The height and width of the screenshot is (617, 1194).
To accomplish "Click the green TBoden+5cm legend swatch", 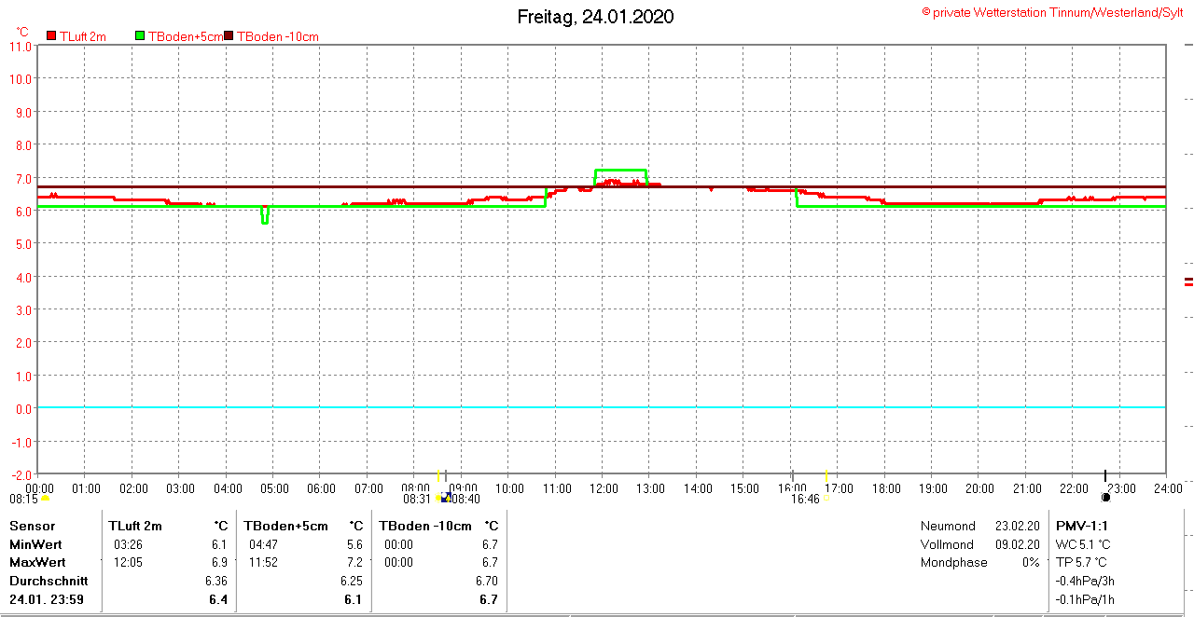I will click(140, 36).
